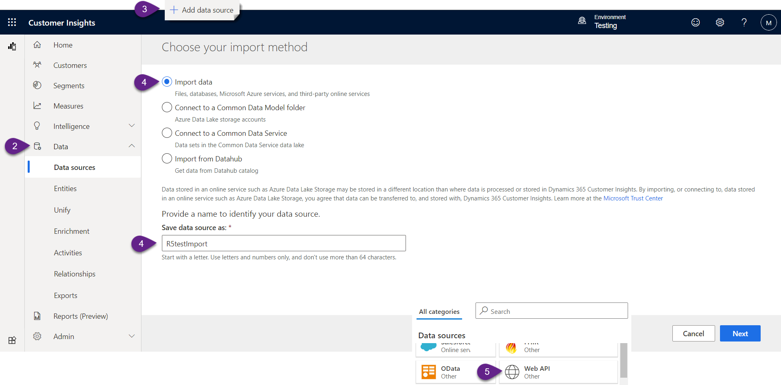The width and height of the screenshot is (781, 385).
Task: Select Import from Datahub option
Action: [x=167, y=159]
